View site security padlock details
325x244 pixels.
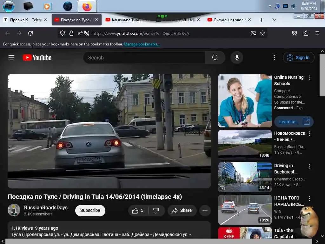(71, 33)
